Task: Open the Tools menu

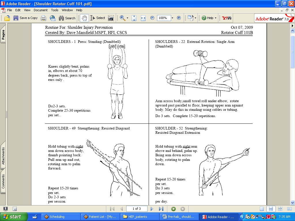Action: (x=55, y=10)
